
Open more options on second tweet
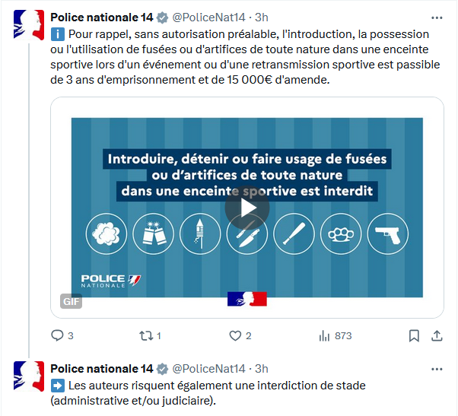[437, 369]
